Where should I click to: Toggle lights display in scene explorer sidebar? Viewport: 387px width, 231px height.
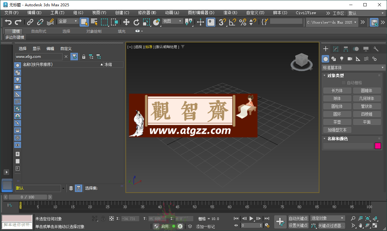tap(18, 80)
